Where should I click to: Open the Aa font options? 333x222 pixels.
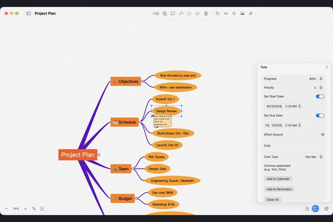click(x=226, y=13)
